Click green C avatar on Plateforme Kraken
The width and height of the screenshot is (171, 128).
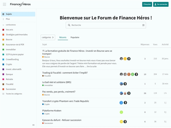point(121,112)
